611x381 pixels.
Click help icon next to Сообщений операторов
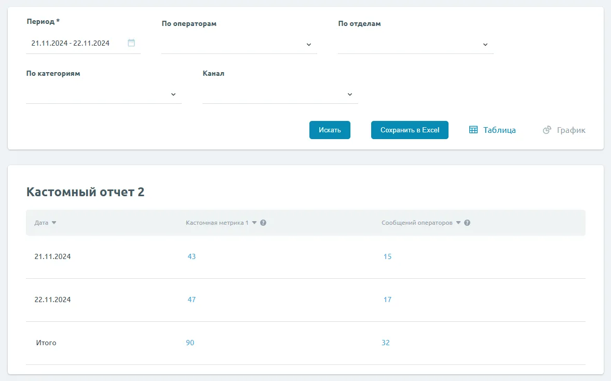pyautogui.click(x=467, y=223)
